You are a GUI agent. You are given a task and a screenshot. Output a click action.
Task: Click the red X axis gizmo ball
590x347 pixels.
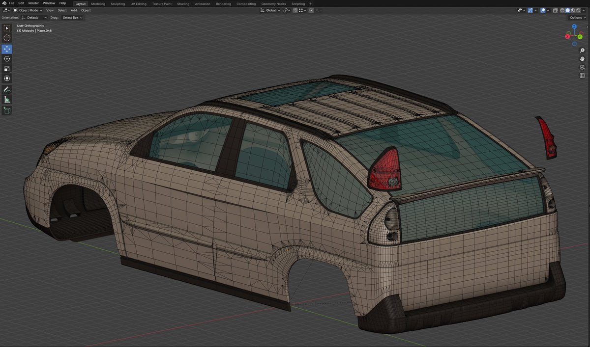567,36
